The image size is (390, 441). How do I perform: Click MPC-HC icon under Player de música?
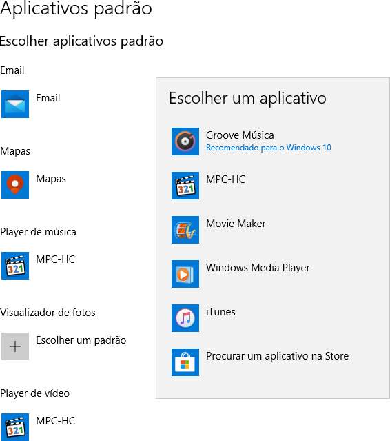tap(15, 266)
